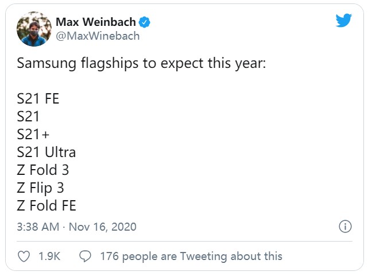Click the S21 FE line
This screenshot has height=279, width=368.
(x=38, y=98)
